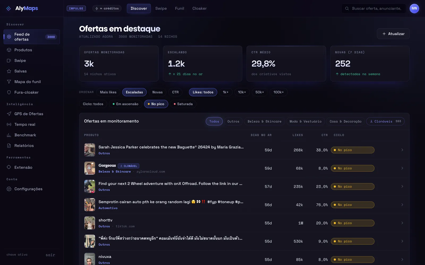
Task: Click the sair link
Action: 50,255
